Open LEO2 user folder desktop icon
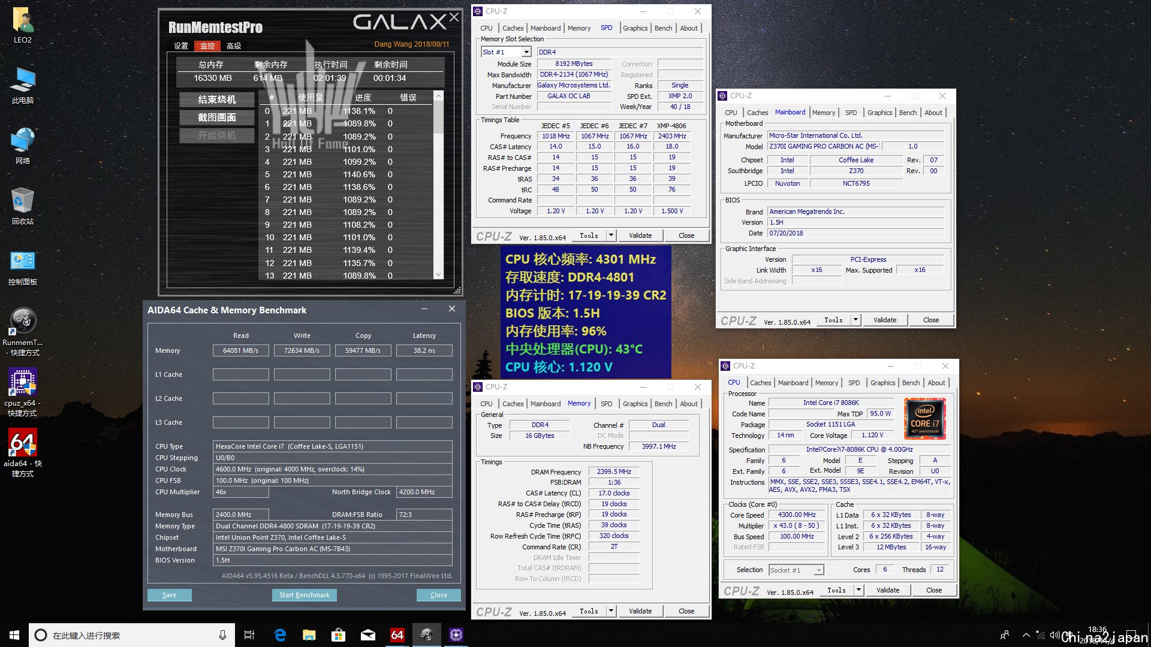 23,25
